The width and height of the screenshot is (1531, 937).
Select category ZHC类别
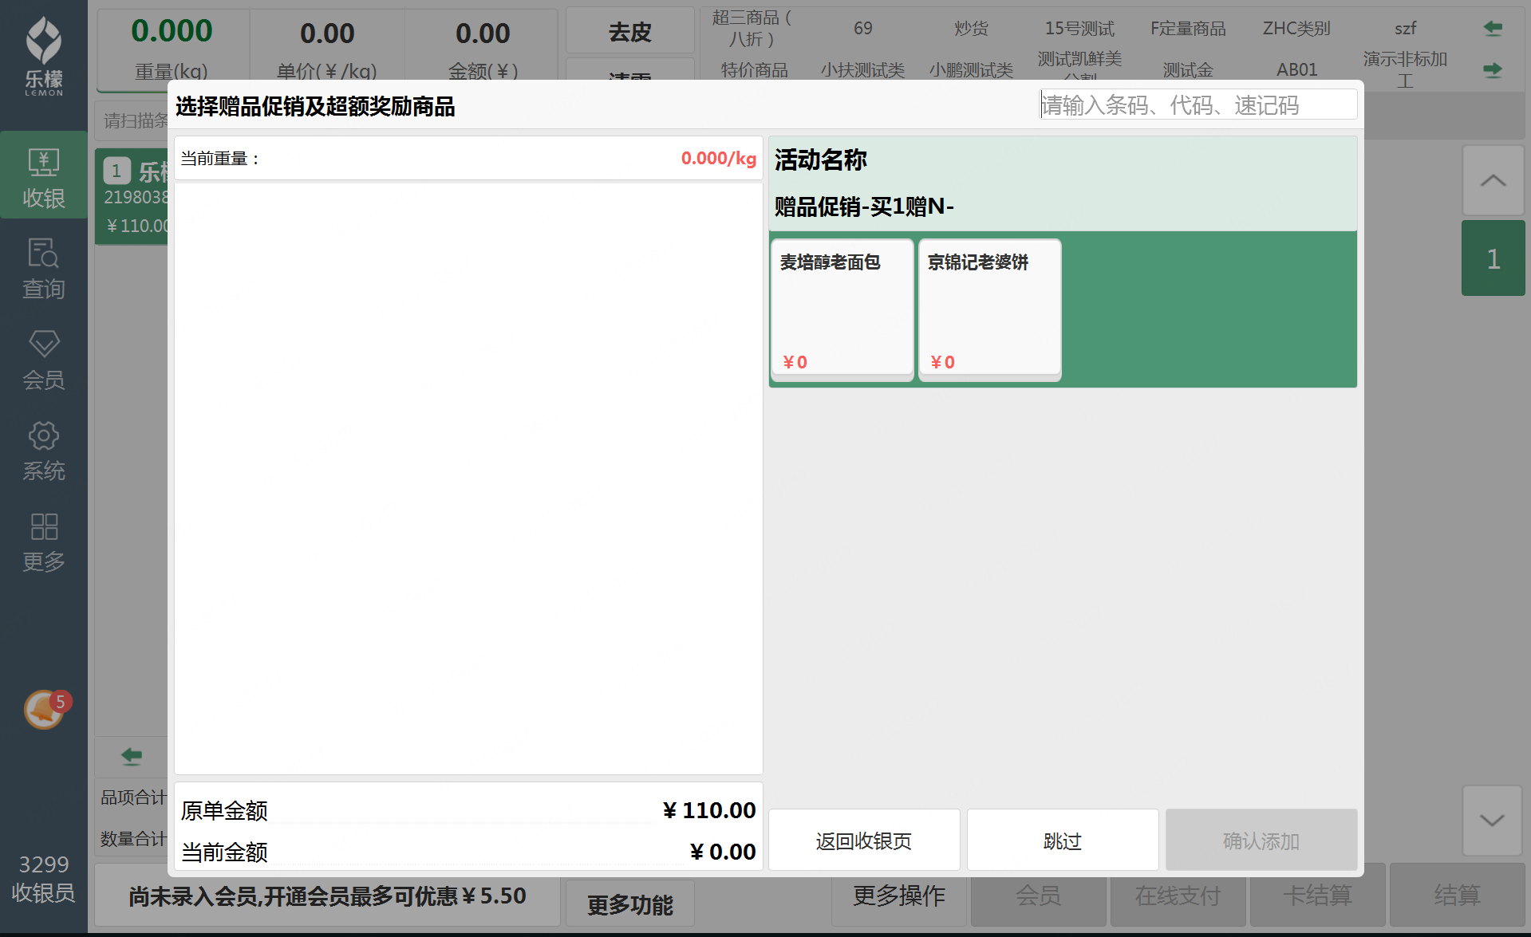[x=1297, y=29]
